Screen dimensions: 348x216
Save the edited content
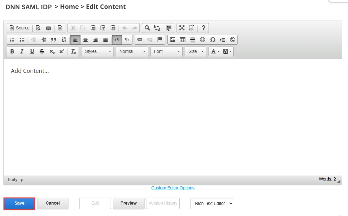pos(19,203)
